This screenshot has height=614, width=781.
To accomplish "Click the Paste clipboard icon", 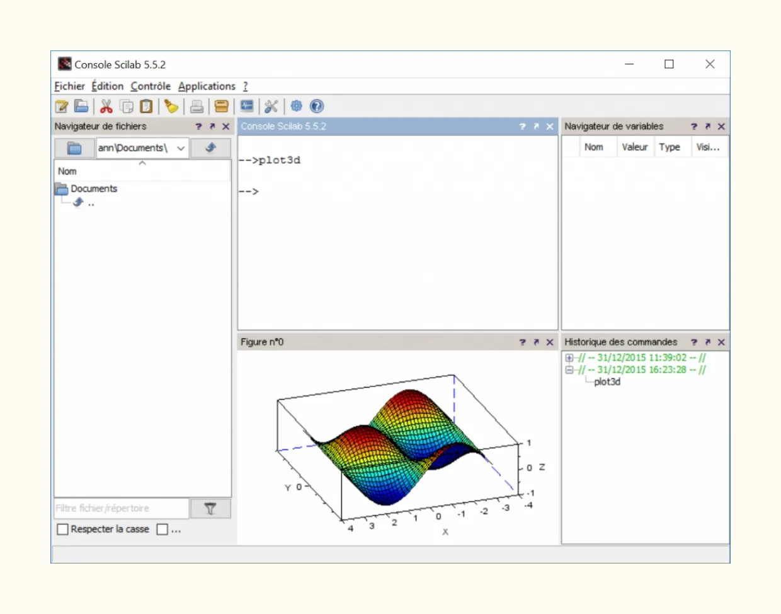I will tap(146, 107).
